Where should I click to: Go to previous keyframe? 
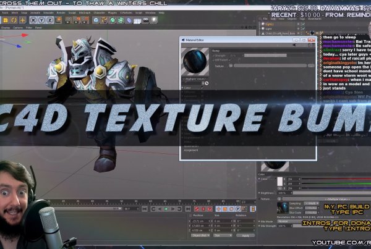pos(153,209)
